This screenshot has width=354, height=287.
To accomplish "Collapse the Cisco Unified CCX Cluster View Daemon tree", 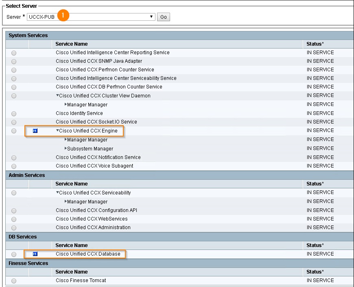I will (x=57, y=95).
